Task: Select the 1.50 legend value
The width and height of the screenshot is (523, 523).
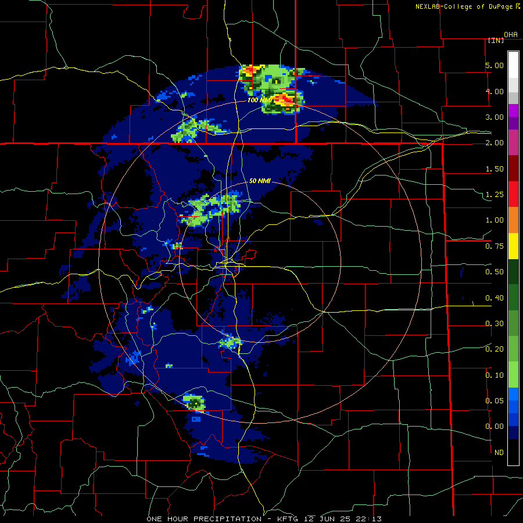Action: [x=495, y=169]
